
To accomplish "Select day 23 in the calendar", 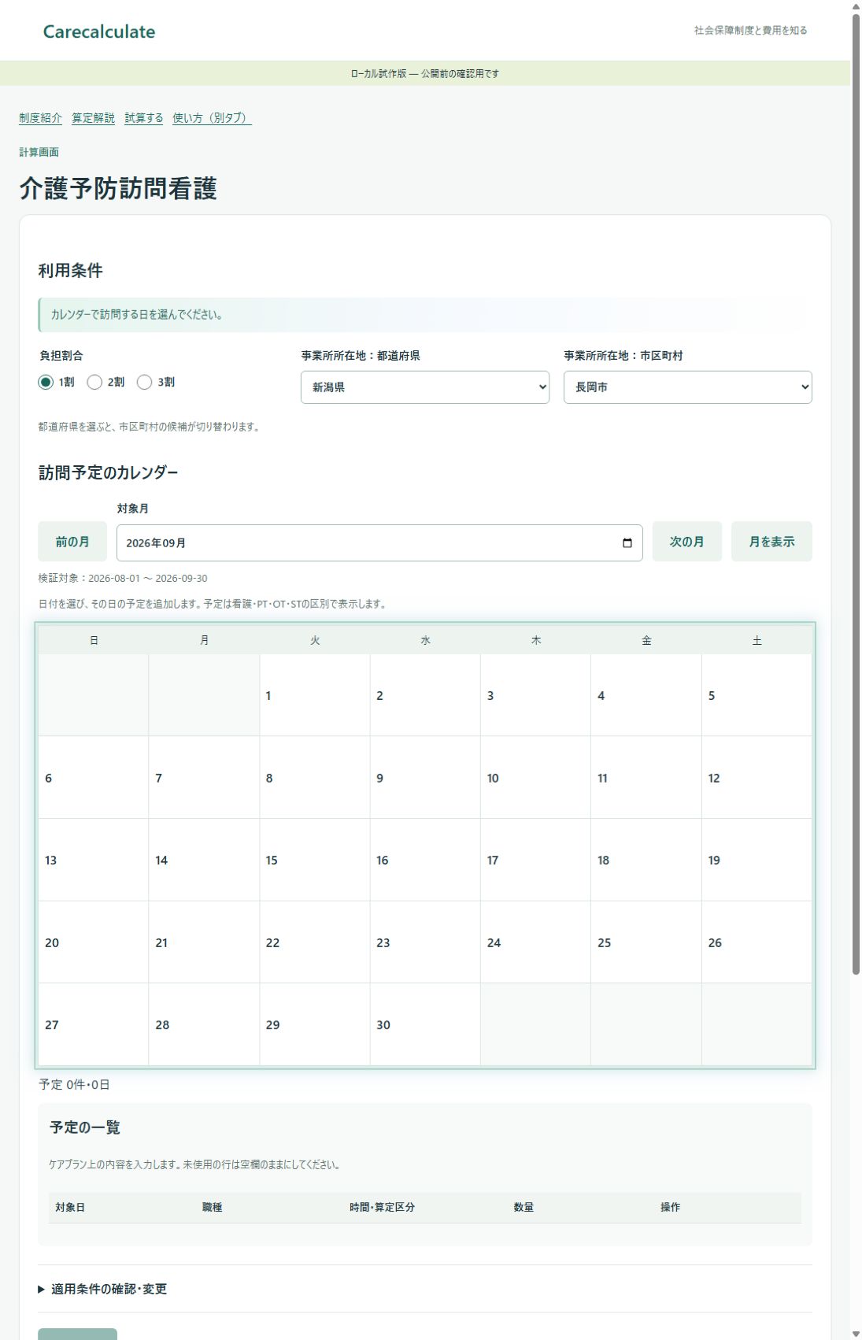I will click(425, 942).
